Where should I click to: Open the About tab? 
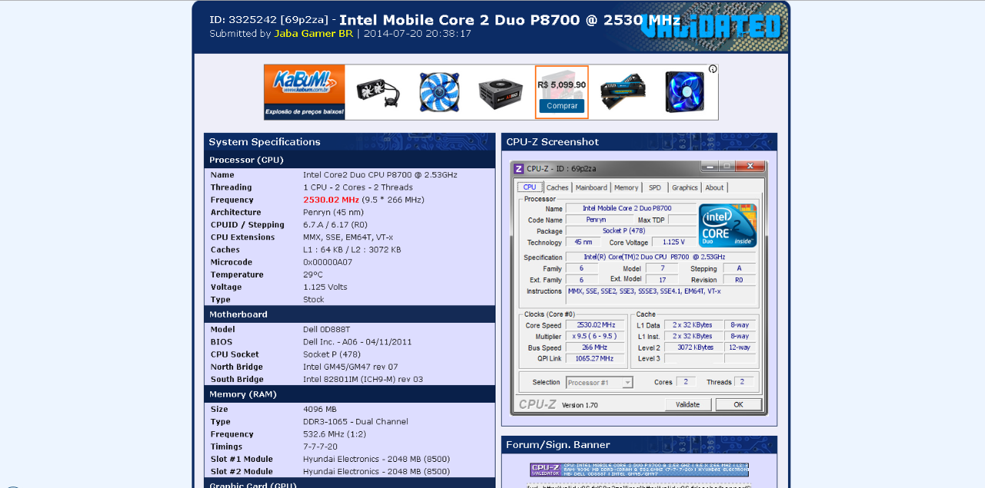tap(715, 188)
